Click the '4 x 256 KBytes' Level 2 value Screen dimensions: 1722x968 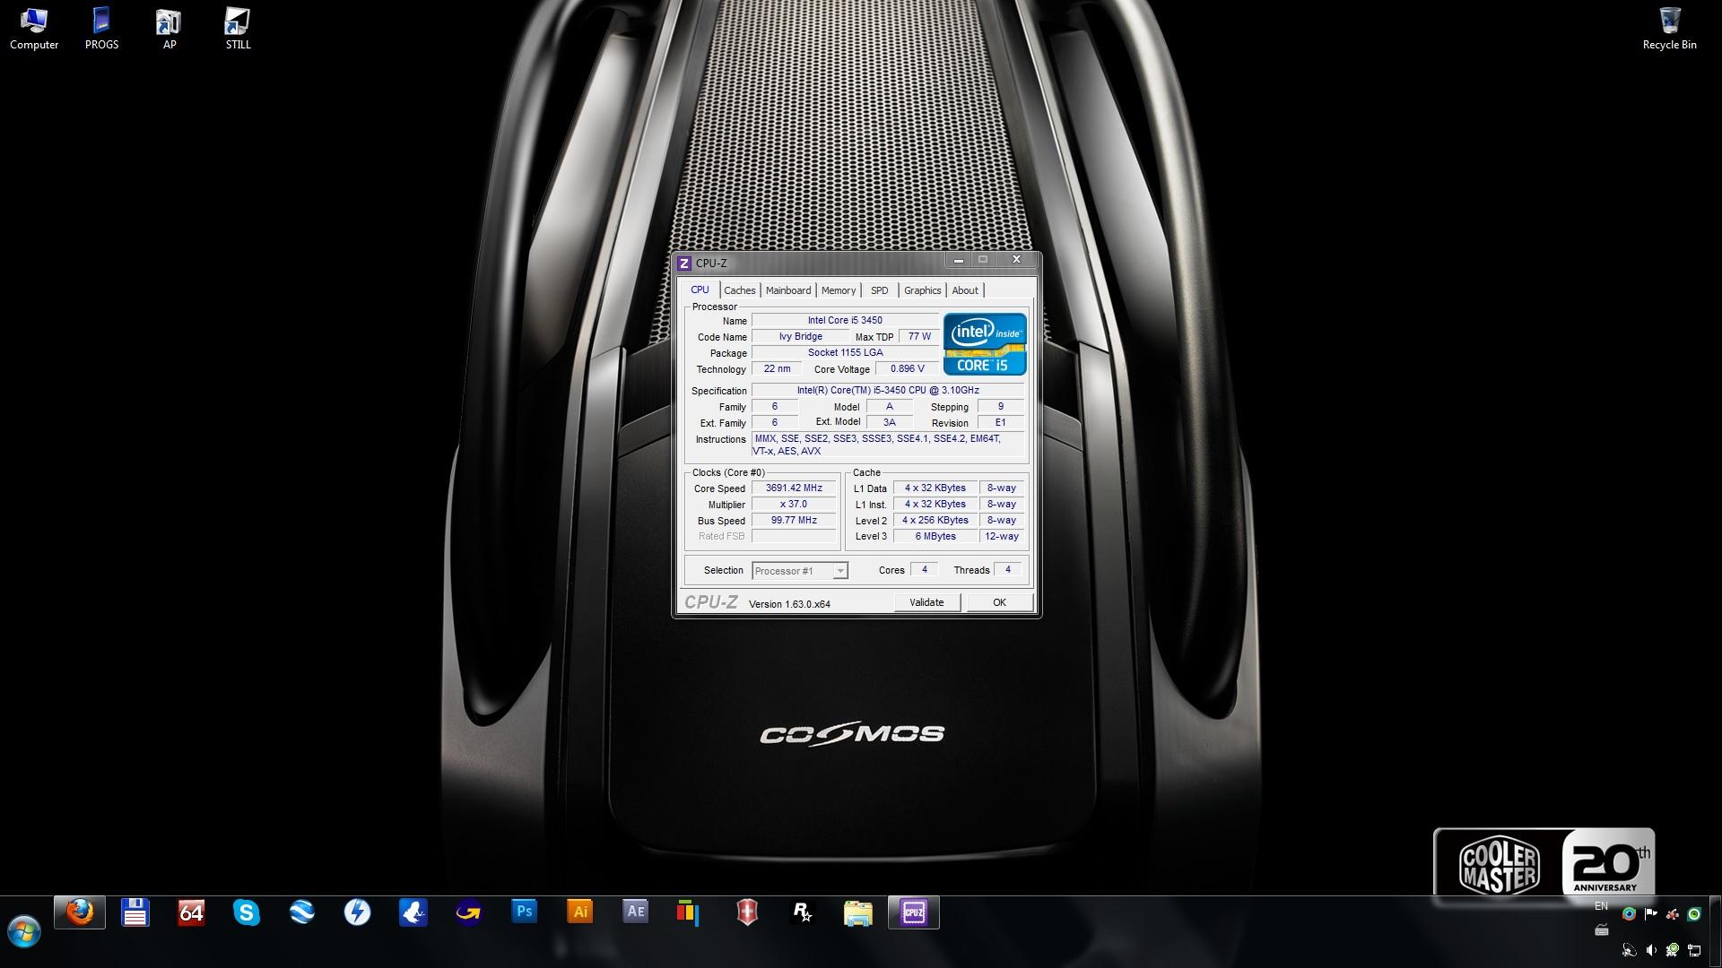(x=935, y=520)
